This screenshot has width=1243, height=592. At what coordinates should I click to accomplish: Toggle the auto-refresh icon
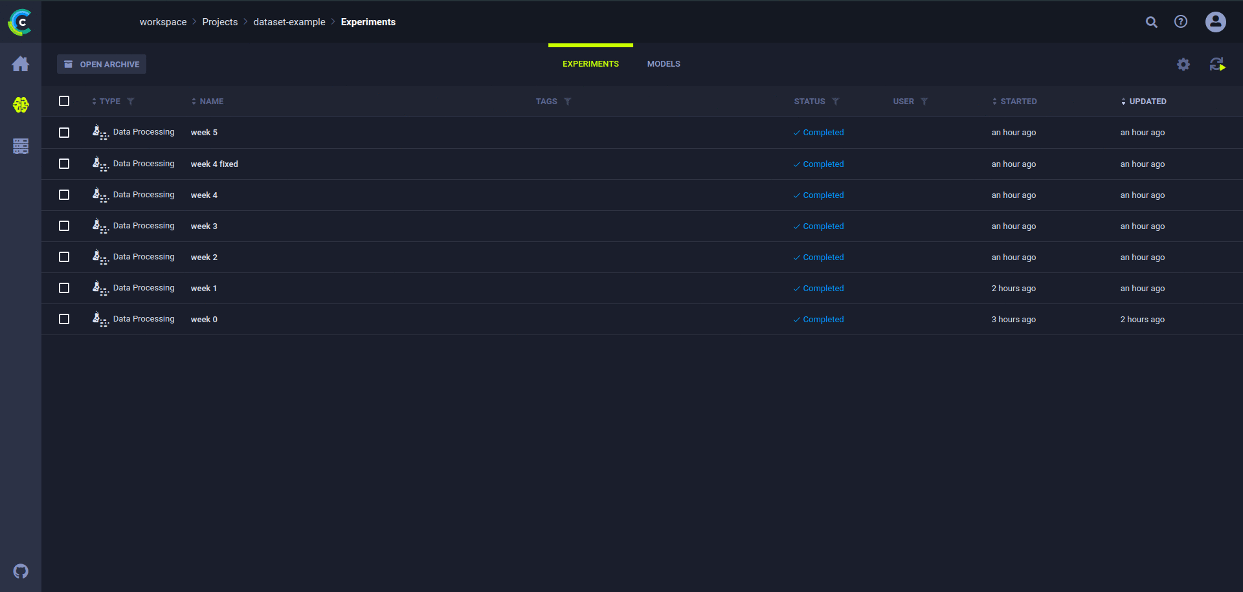[1217, 65]
